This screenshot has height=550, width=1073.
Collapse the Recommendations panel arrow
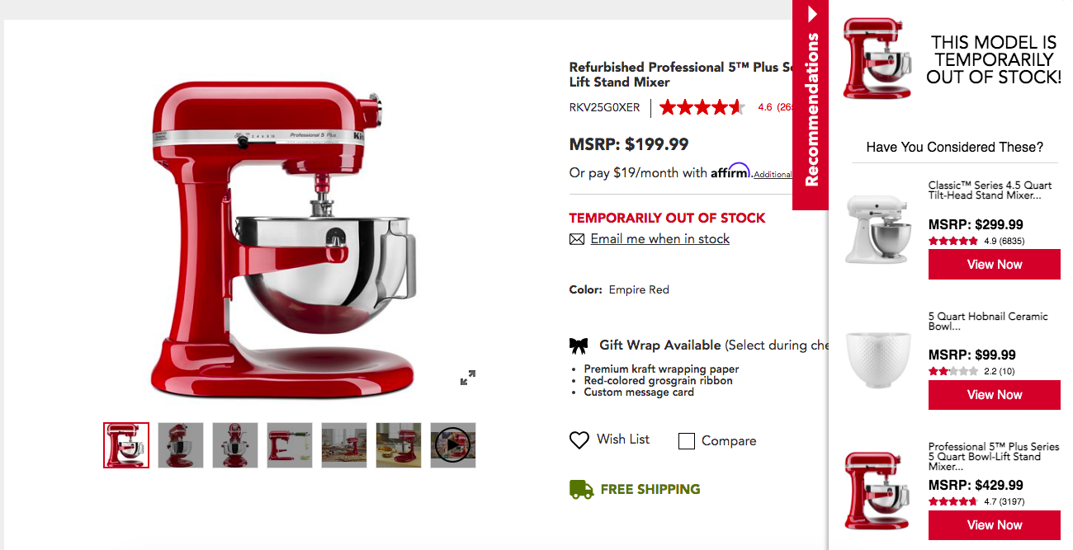[x=813, y=13]
